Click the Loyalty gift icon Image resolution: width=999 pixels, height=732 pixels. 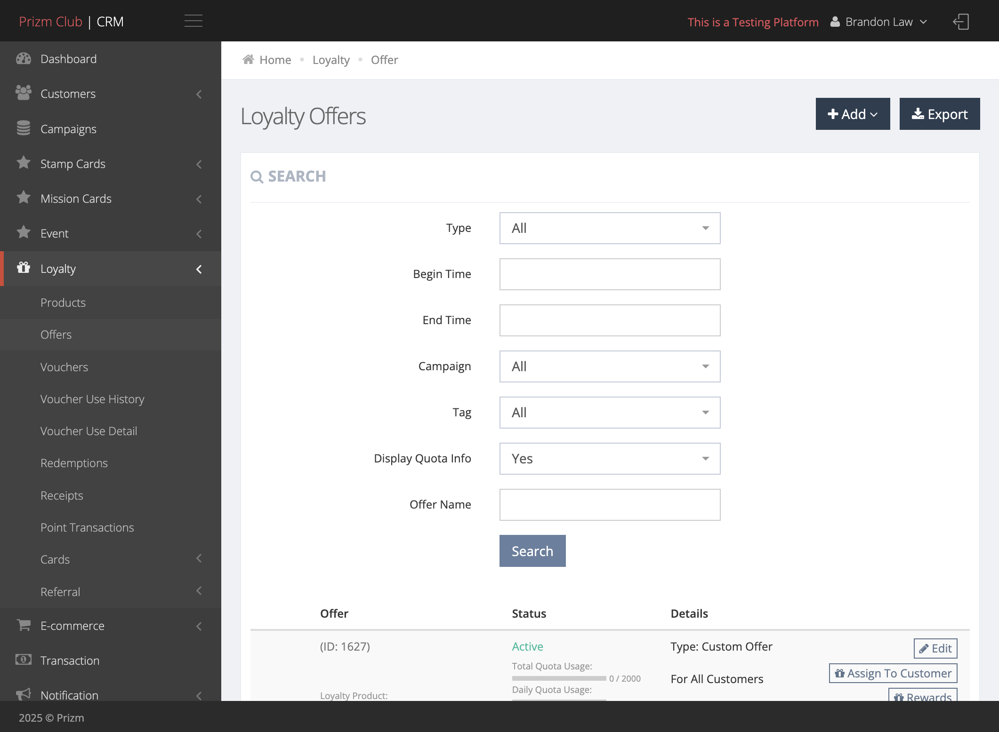click(24, 268)
